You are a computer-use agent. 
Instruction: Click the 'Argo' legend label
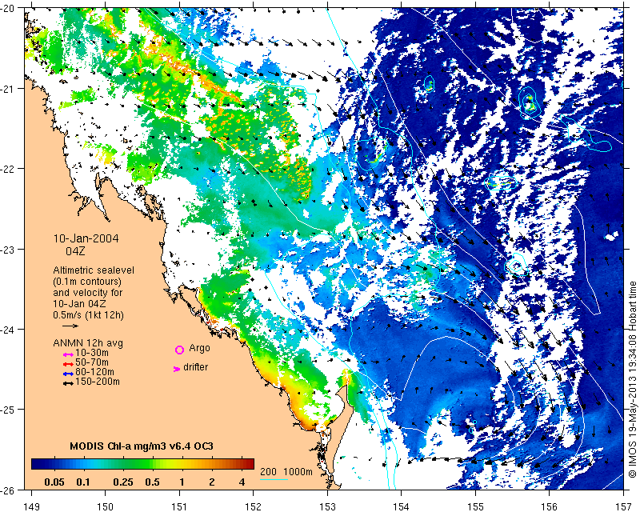(199, 348)
